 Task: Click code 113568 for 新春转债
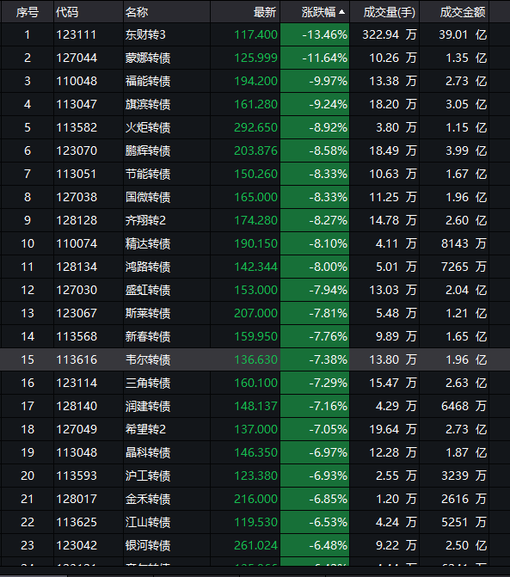pos(77,336)
